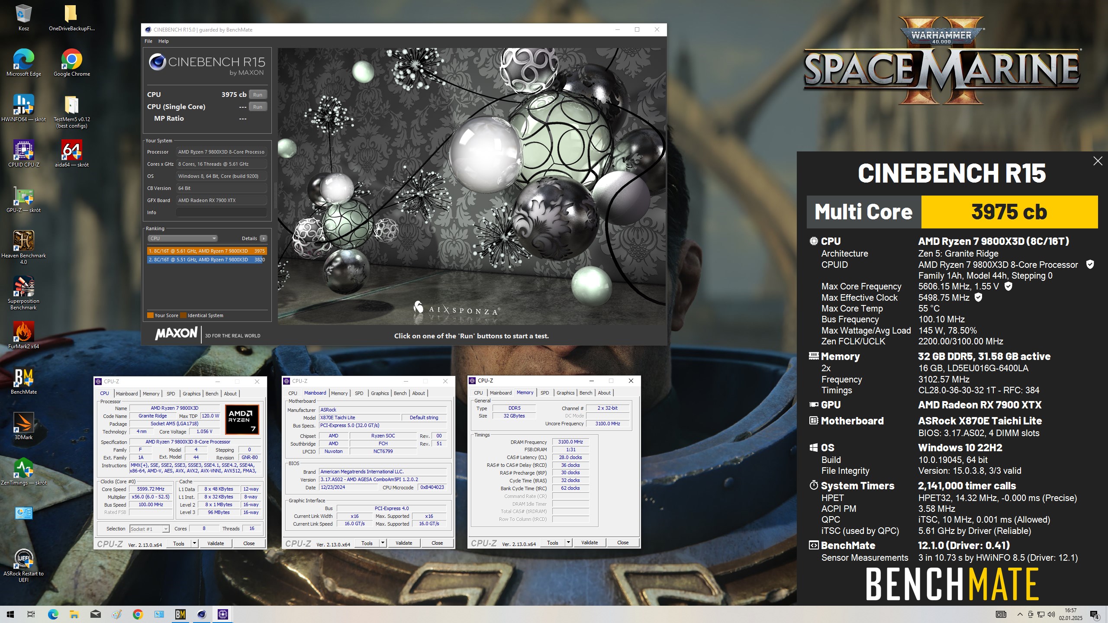Click Tools button in first CPU-Z window
The image size is (1108, 623).
(x=179, y=544)
